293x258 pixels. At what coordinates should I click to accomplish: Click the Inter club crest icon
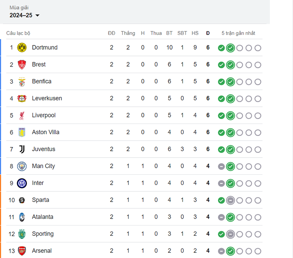coord(22,183)
